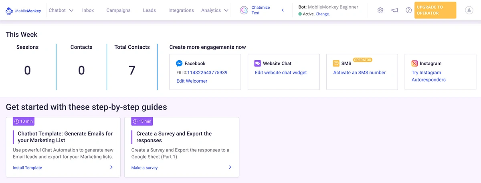
Task: Click the SMS message icon
Action: click(x=336, y=63)
